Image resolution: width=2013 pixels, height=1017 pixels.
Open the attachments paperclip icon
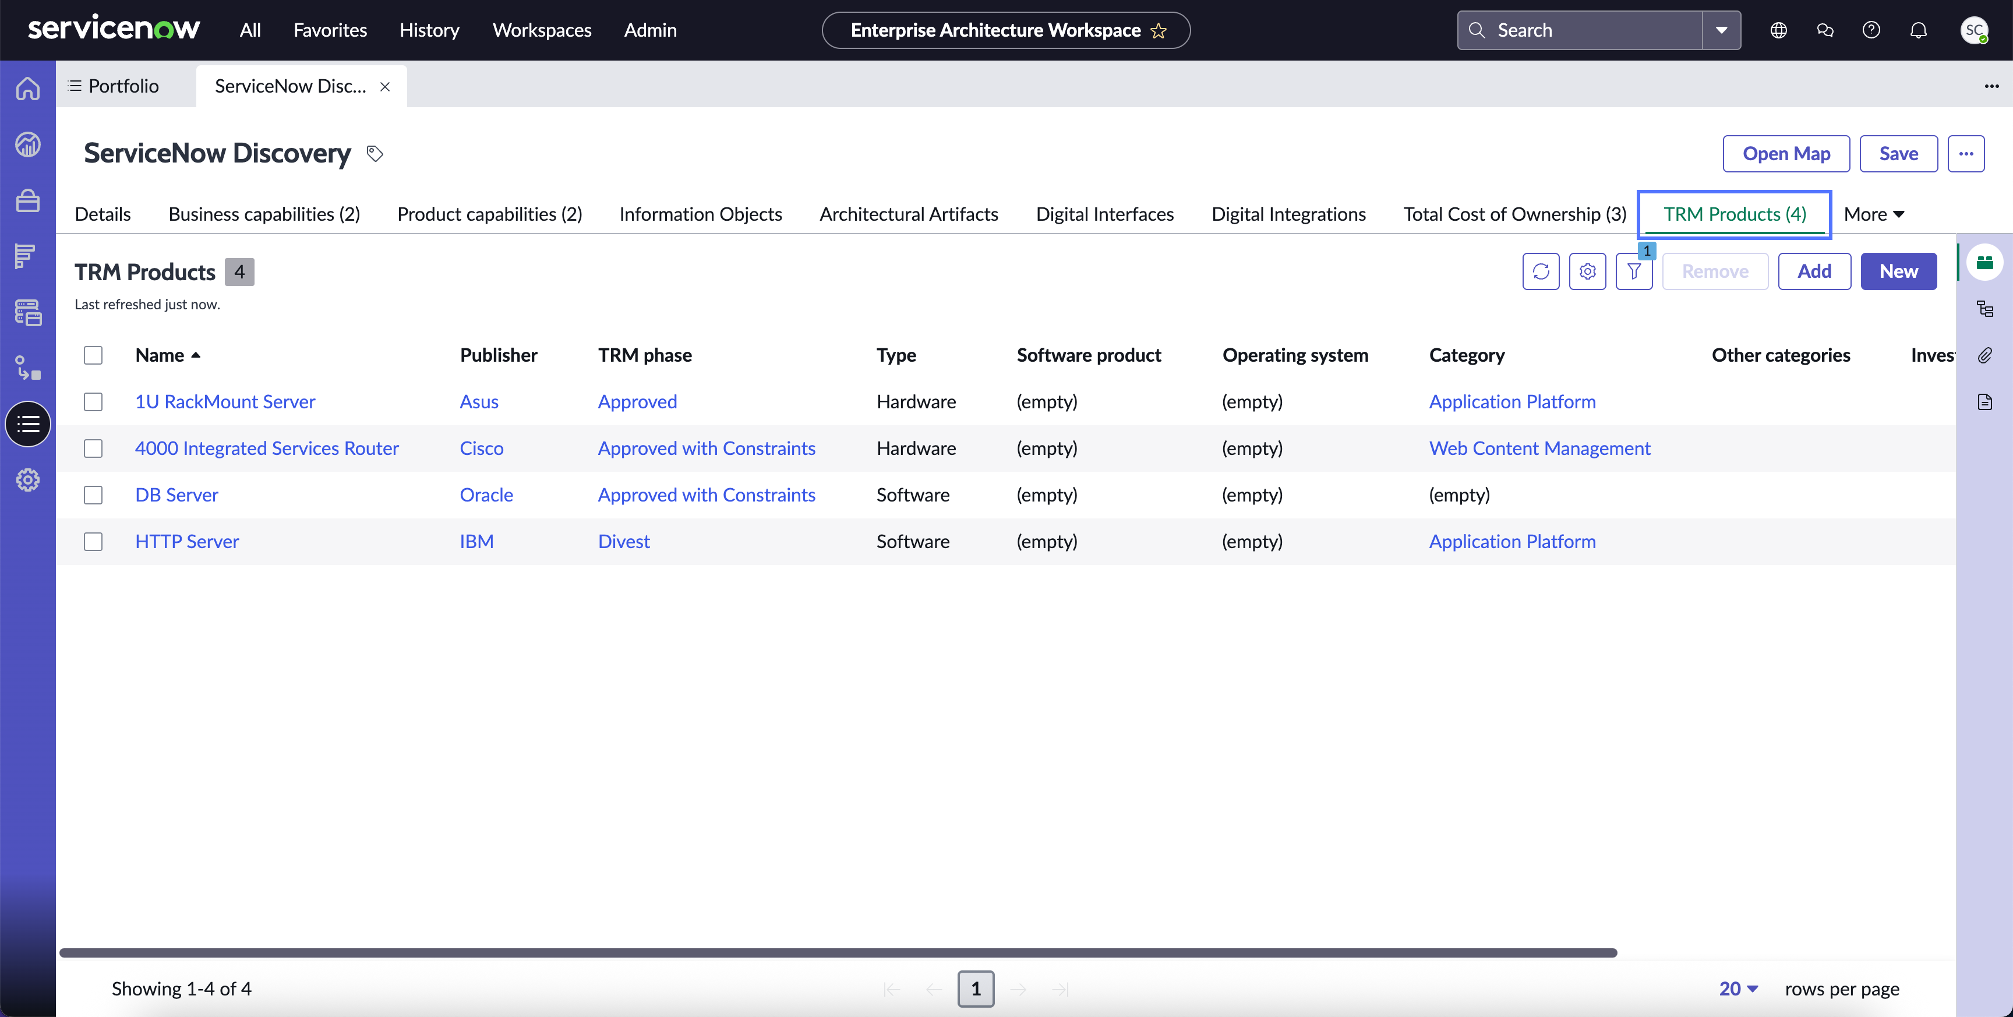1985,356
